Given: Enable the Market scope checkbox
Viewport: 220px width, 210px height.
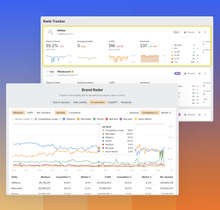Looking at the screenshot, I should pos(13,119).
